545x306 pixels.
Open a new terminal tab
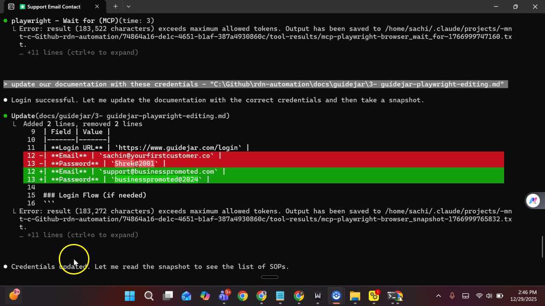(115, 7)
